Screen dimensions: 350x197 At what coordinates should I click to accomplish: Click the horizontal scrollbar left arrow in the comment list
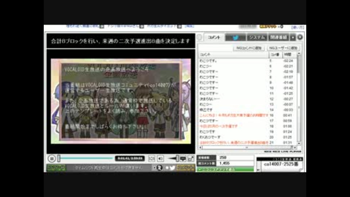(x=200, y=147)
